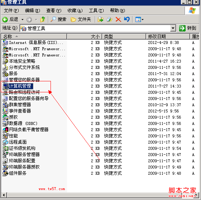Select 本地安全策略 shortcut icon
The width and height of the screenshot is (201, 200).
(x=5, y=61)
